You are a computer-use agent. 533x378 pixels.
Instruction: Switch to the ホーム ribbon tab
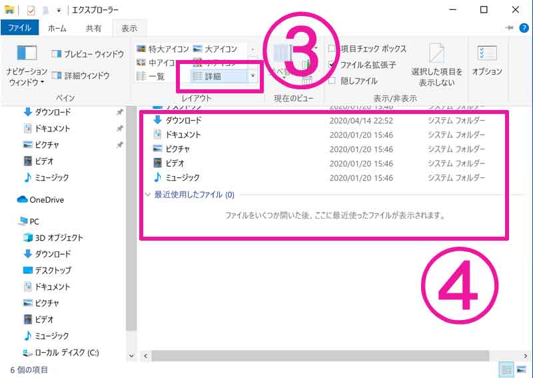pyautogui.click(x=57, y=28)
